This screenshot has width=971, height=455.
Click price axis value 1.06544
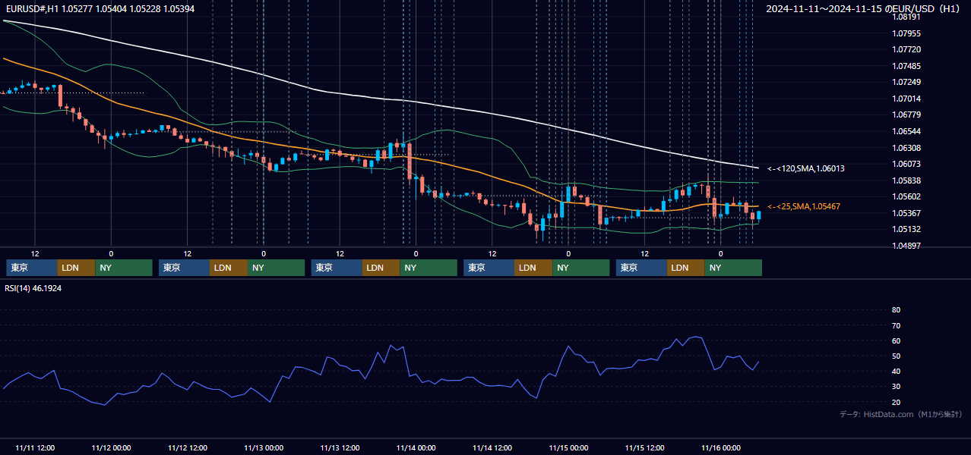[906, 131]
